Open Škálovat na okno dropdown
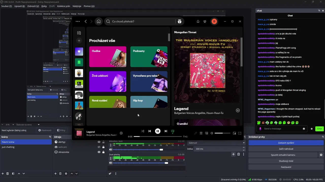325x182 pixels. [x=28, y=125]
